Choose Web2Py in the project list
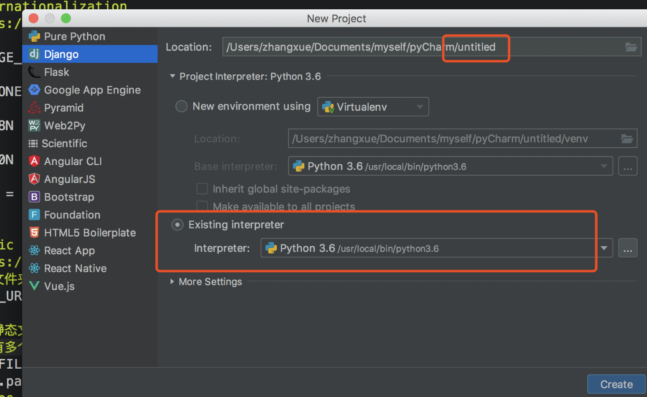The width and height of the screenshot is (647, 397). click(90, 125)
